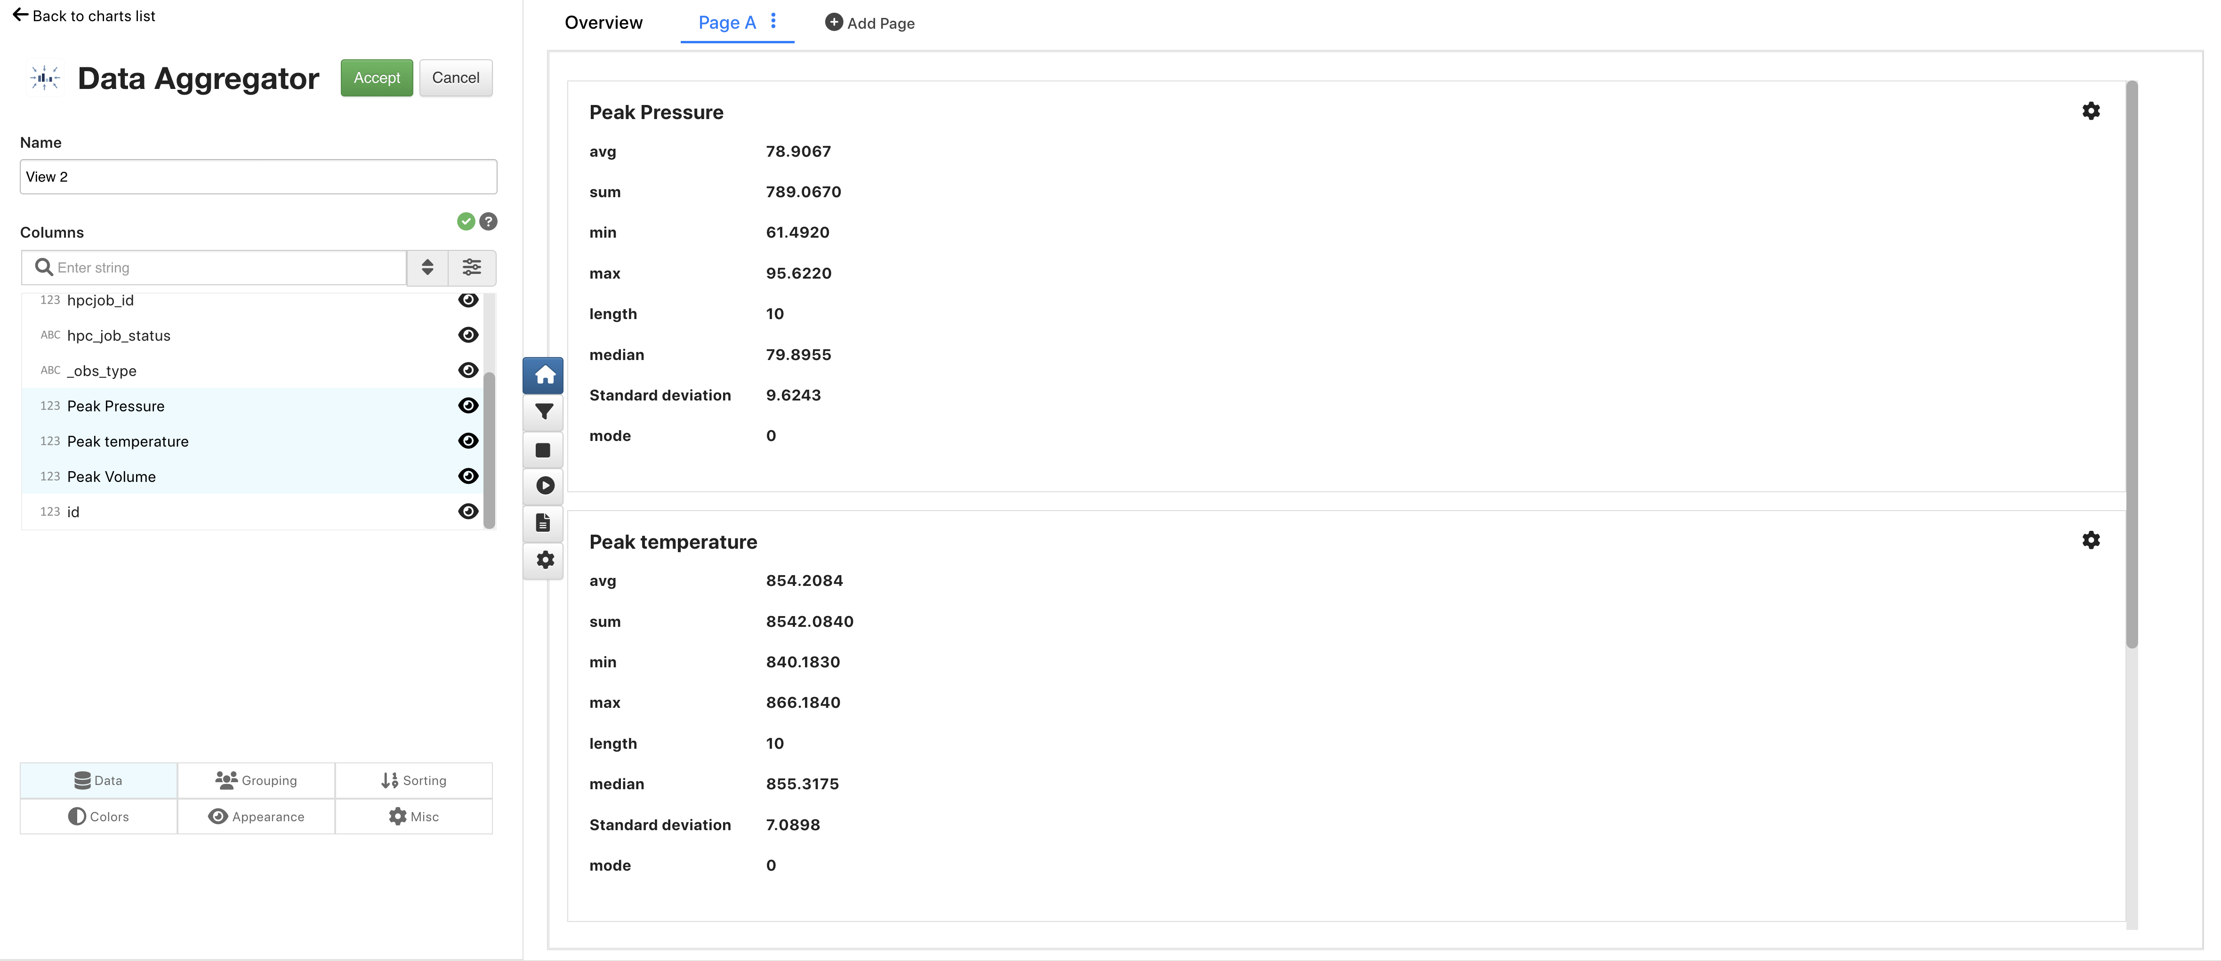Click the home icon in vertical toolbar
Viewport: 2221px width, 961px height.
click(543, 375)
